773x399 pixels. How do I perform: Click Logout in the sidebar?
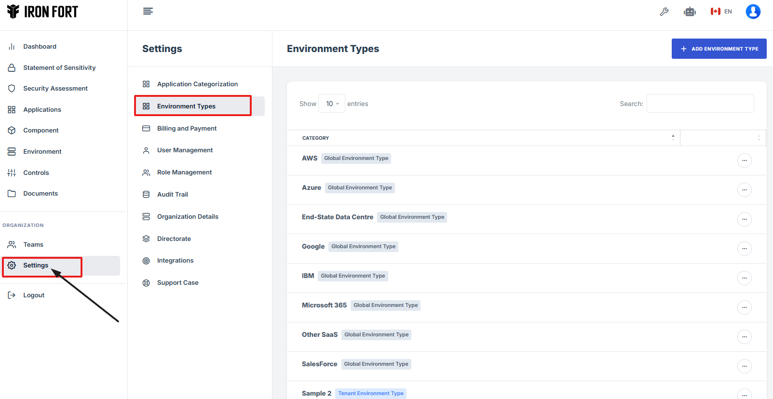(33, 295)
